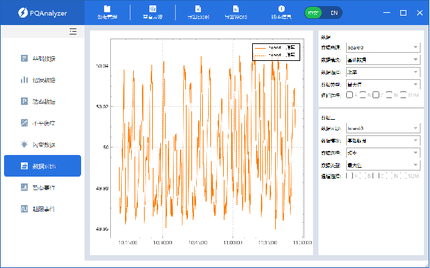Tick channel B checkbox in the second data group
Screen dimensions: 430x268
pos(362,176)
